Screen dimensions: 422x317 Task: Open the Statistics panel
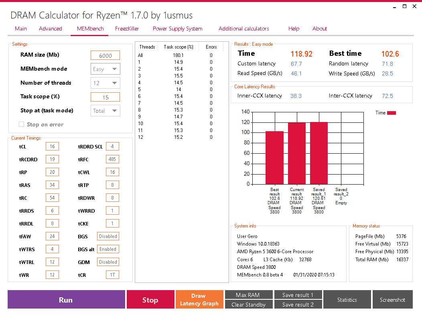[x=347, y=299]
